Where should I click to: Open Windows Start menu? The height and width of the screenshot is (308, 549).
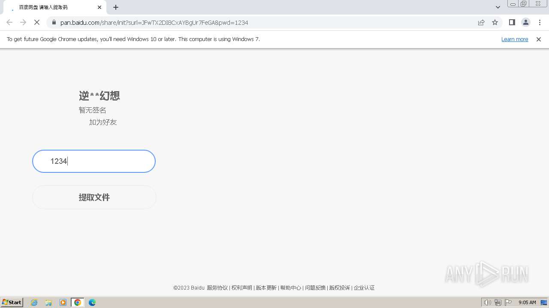tap(12, 302)
